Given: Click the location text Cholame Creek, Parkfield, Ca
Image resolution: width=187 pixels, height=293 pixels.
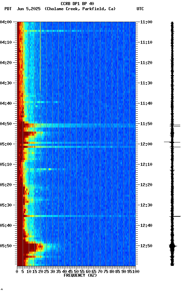Looking at the screenshot, I should click(80, 9).
